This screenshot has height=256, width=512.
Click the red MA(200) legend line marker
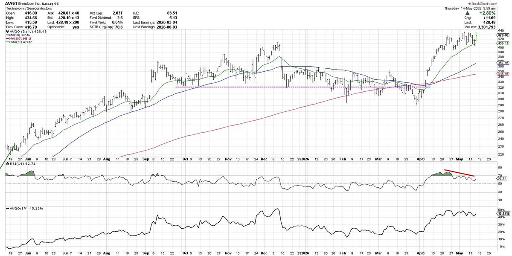coord(7,39)
